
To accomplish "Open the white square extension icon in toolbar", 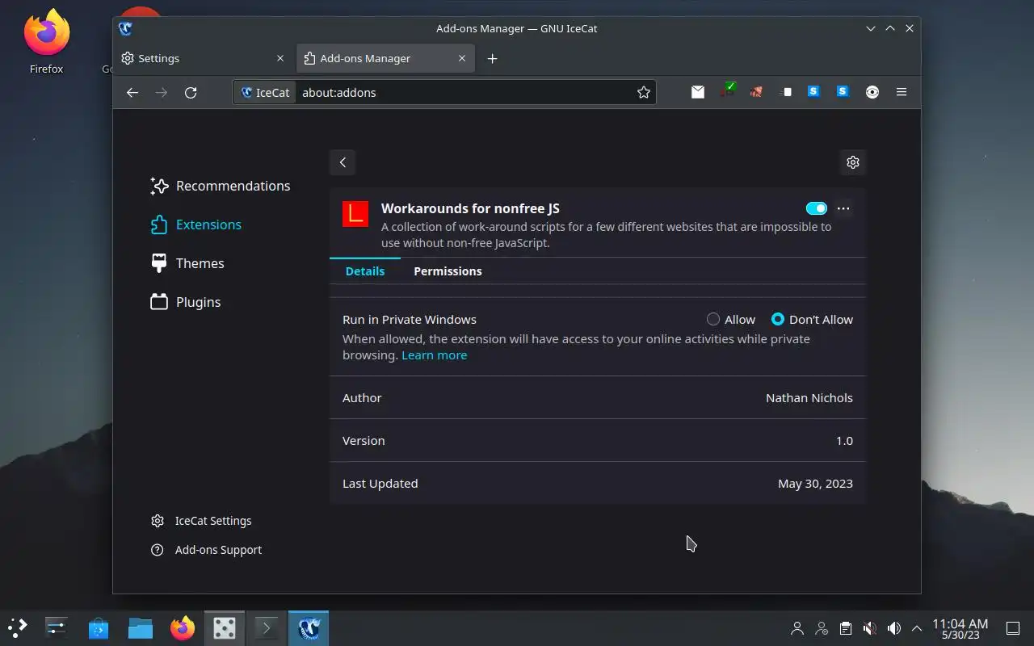I will point(786,92).
